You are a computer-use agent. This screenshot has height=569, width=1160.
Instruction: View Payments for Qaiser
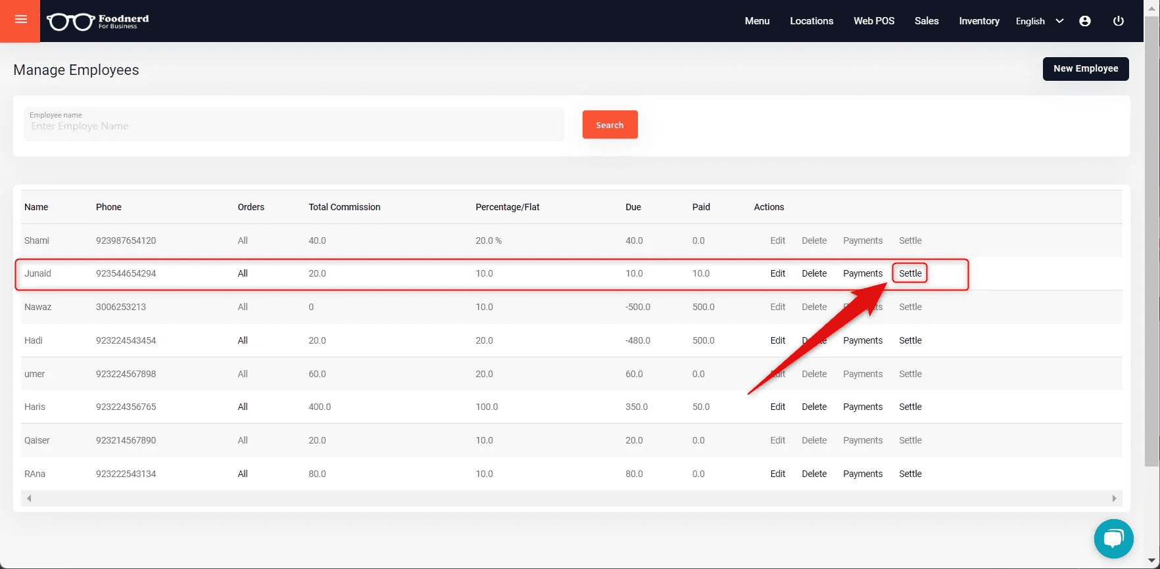click(863, 440)
